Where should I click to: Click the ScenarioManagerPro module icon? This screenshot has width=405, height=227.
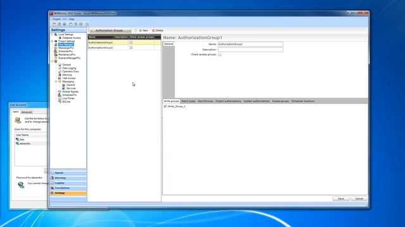pyautogui.click(x=56, y=58)
